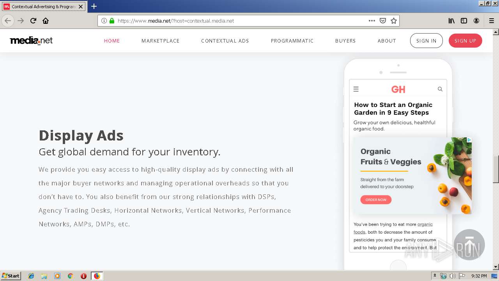This screenshot has width=499, height=281.
Task: Click the media.net logo
Action: pyautogui.click(x=31, y=41)
